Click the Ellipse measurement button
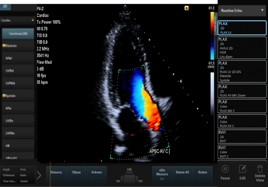The image size is (268, 187). 76,175
